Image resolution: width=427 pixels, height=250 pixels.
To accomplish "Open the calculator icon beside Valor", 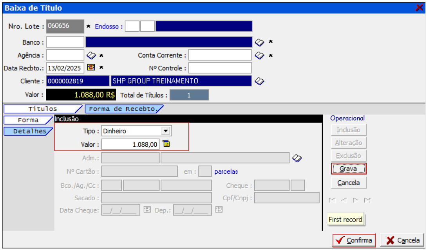I will (x=166, y=144).
